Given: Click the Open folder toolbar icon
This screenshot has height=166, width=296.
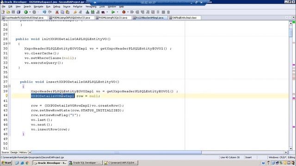Looking at the screenshot, I should [x=8, y=12].
